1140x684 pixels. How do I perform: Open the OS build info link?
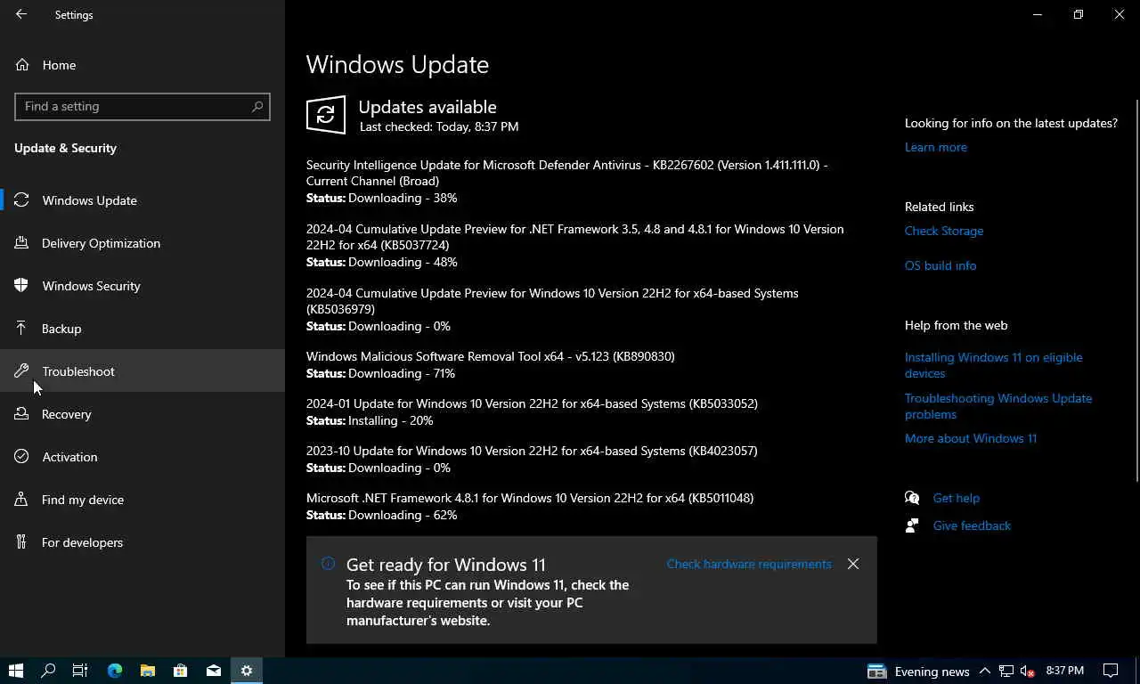coord(940,265)
